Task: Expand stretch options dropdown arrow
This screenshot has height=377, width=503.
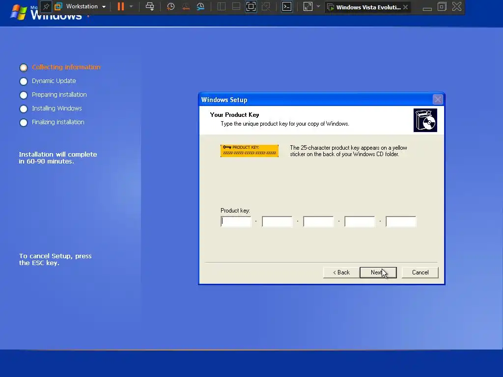Action: pos(318,6)
